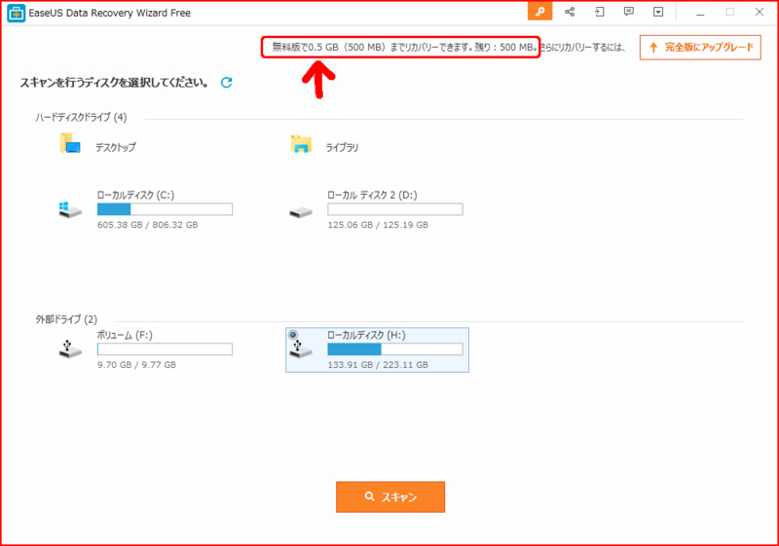Click the ローカルディスク (H:) USB drive icon
The width and height of the screenshot is (779, 546).
tap(301, 348)
